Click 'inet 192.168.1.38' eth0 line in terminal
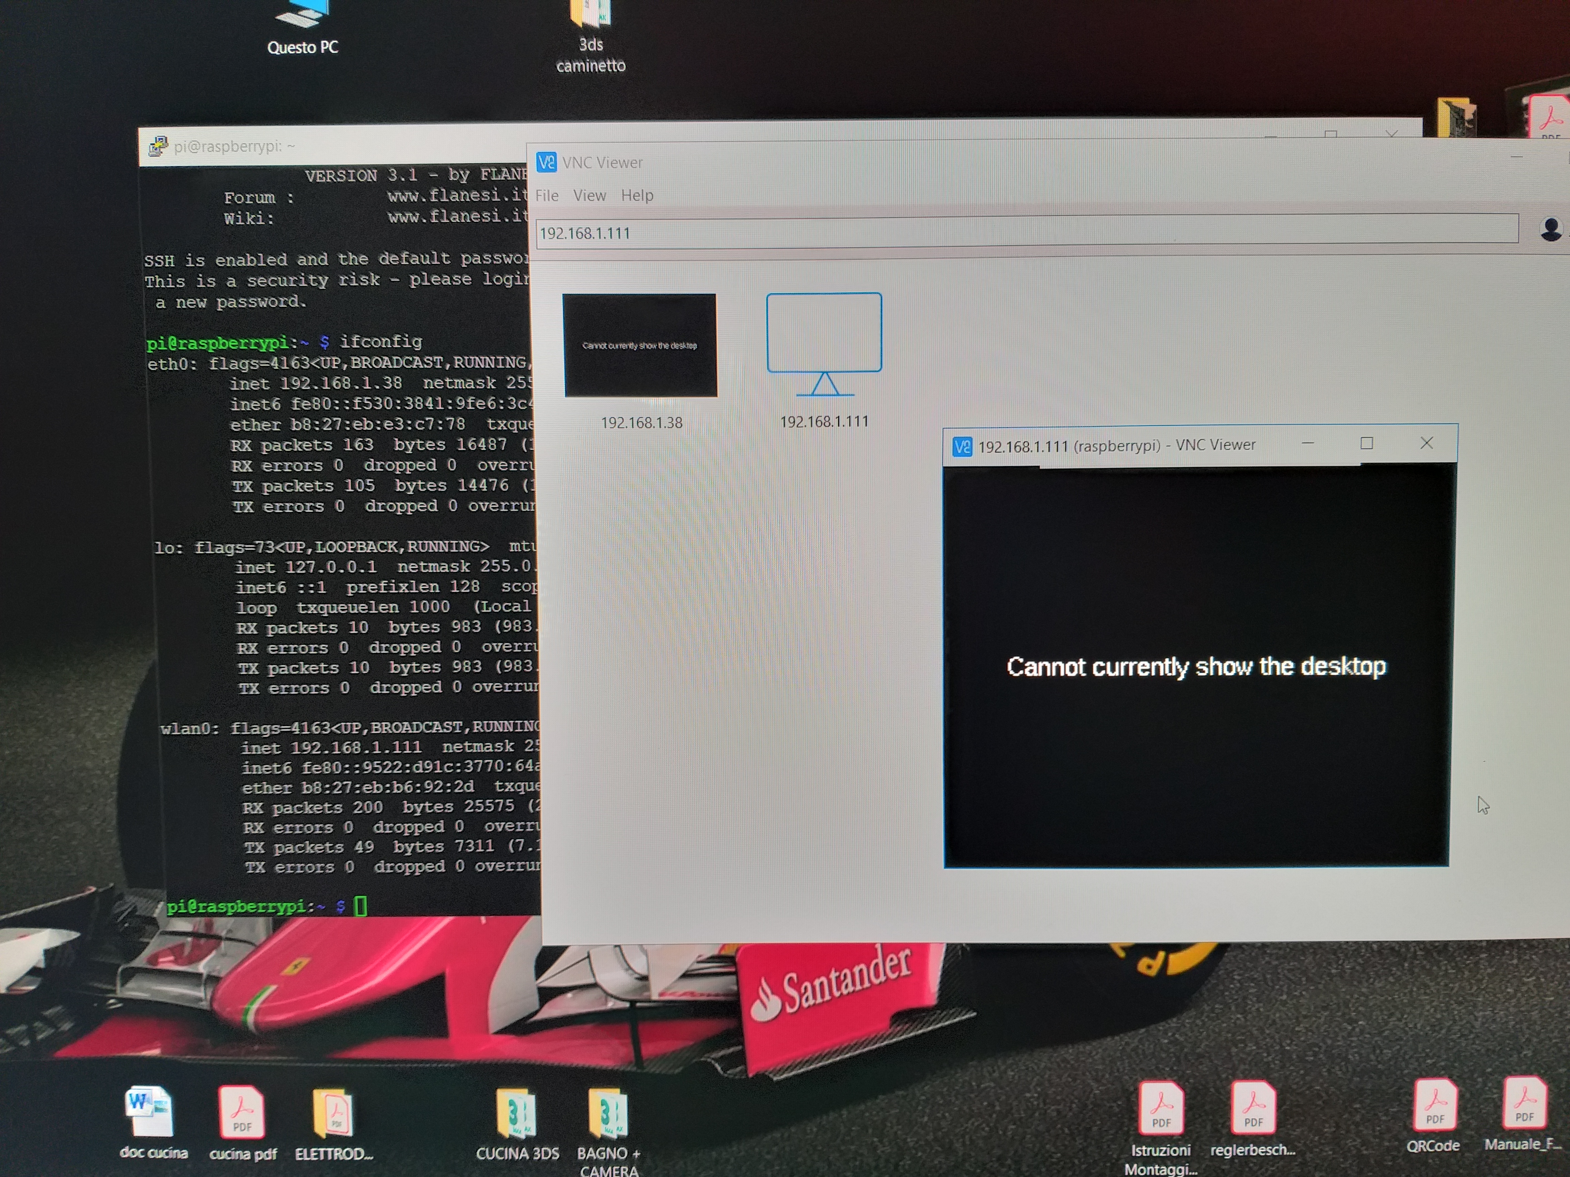This screenshot has height=1177, width=1570. click(316, 384)
